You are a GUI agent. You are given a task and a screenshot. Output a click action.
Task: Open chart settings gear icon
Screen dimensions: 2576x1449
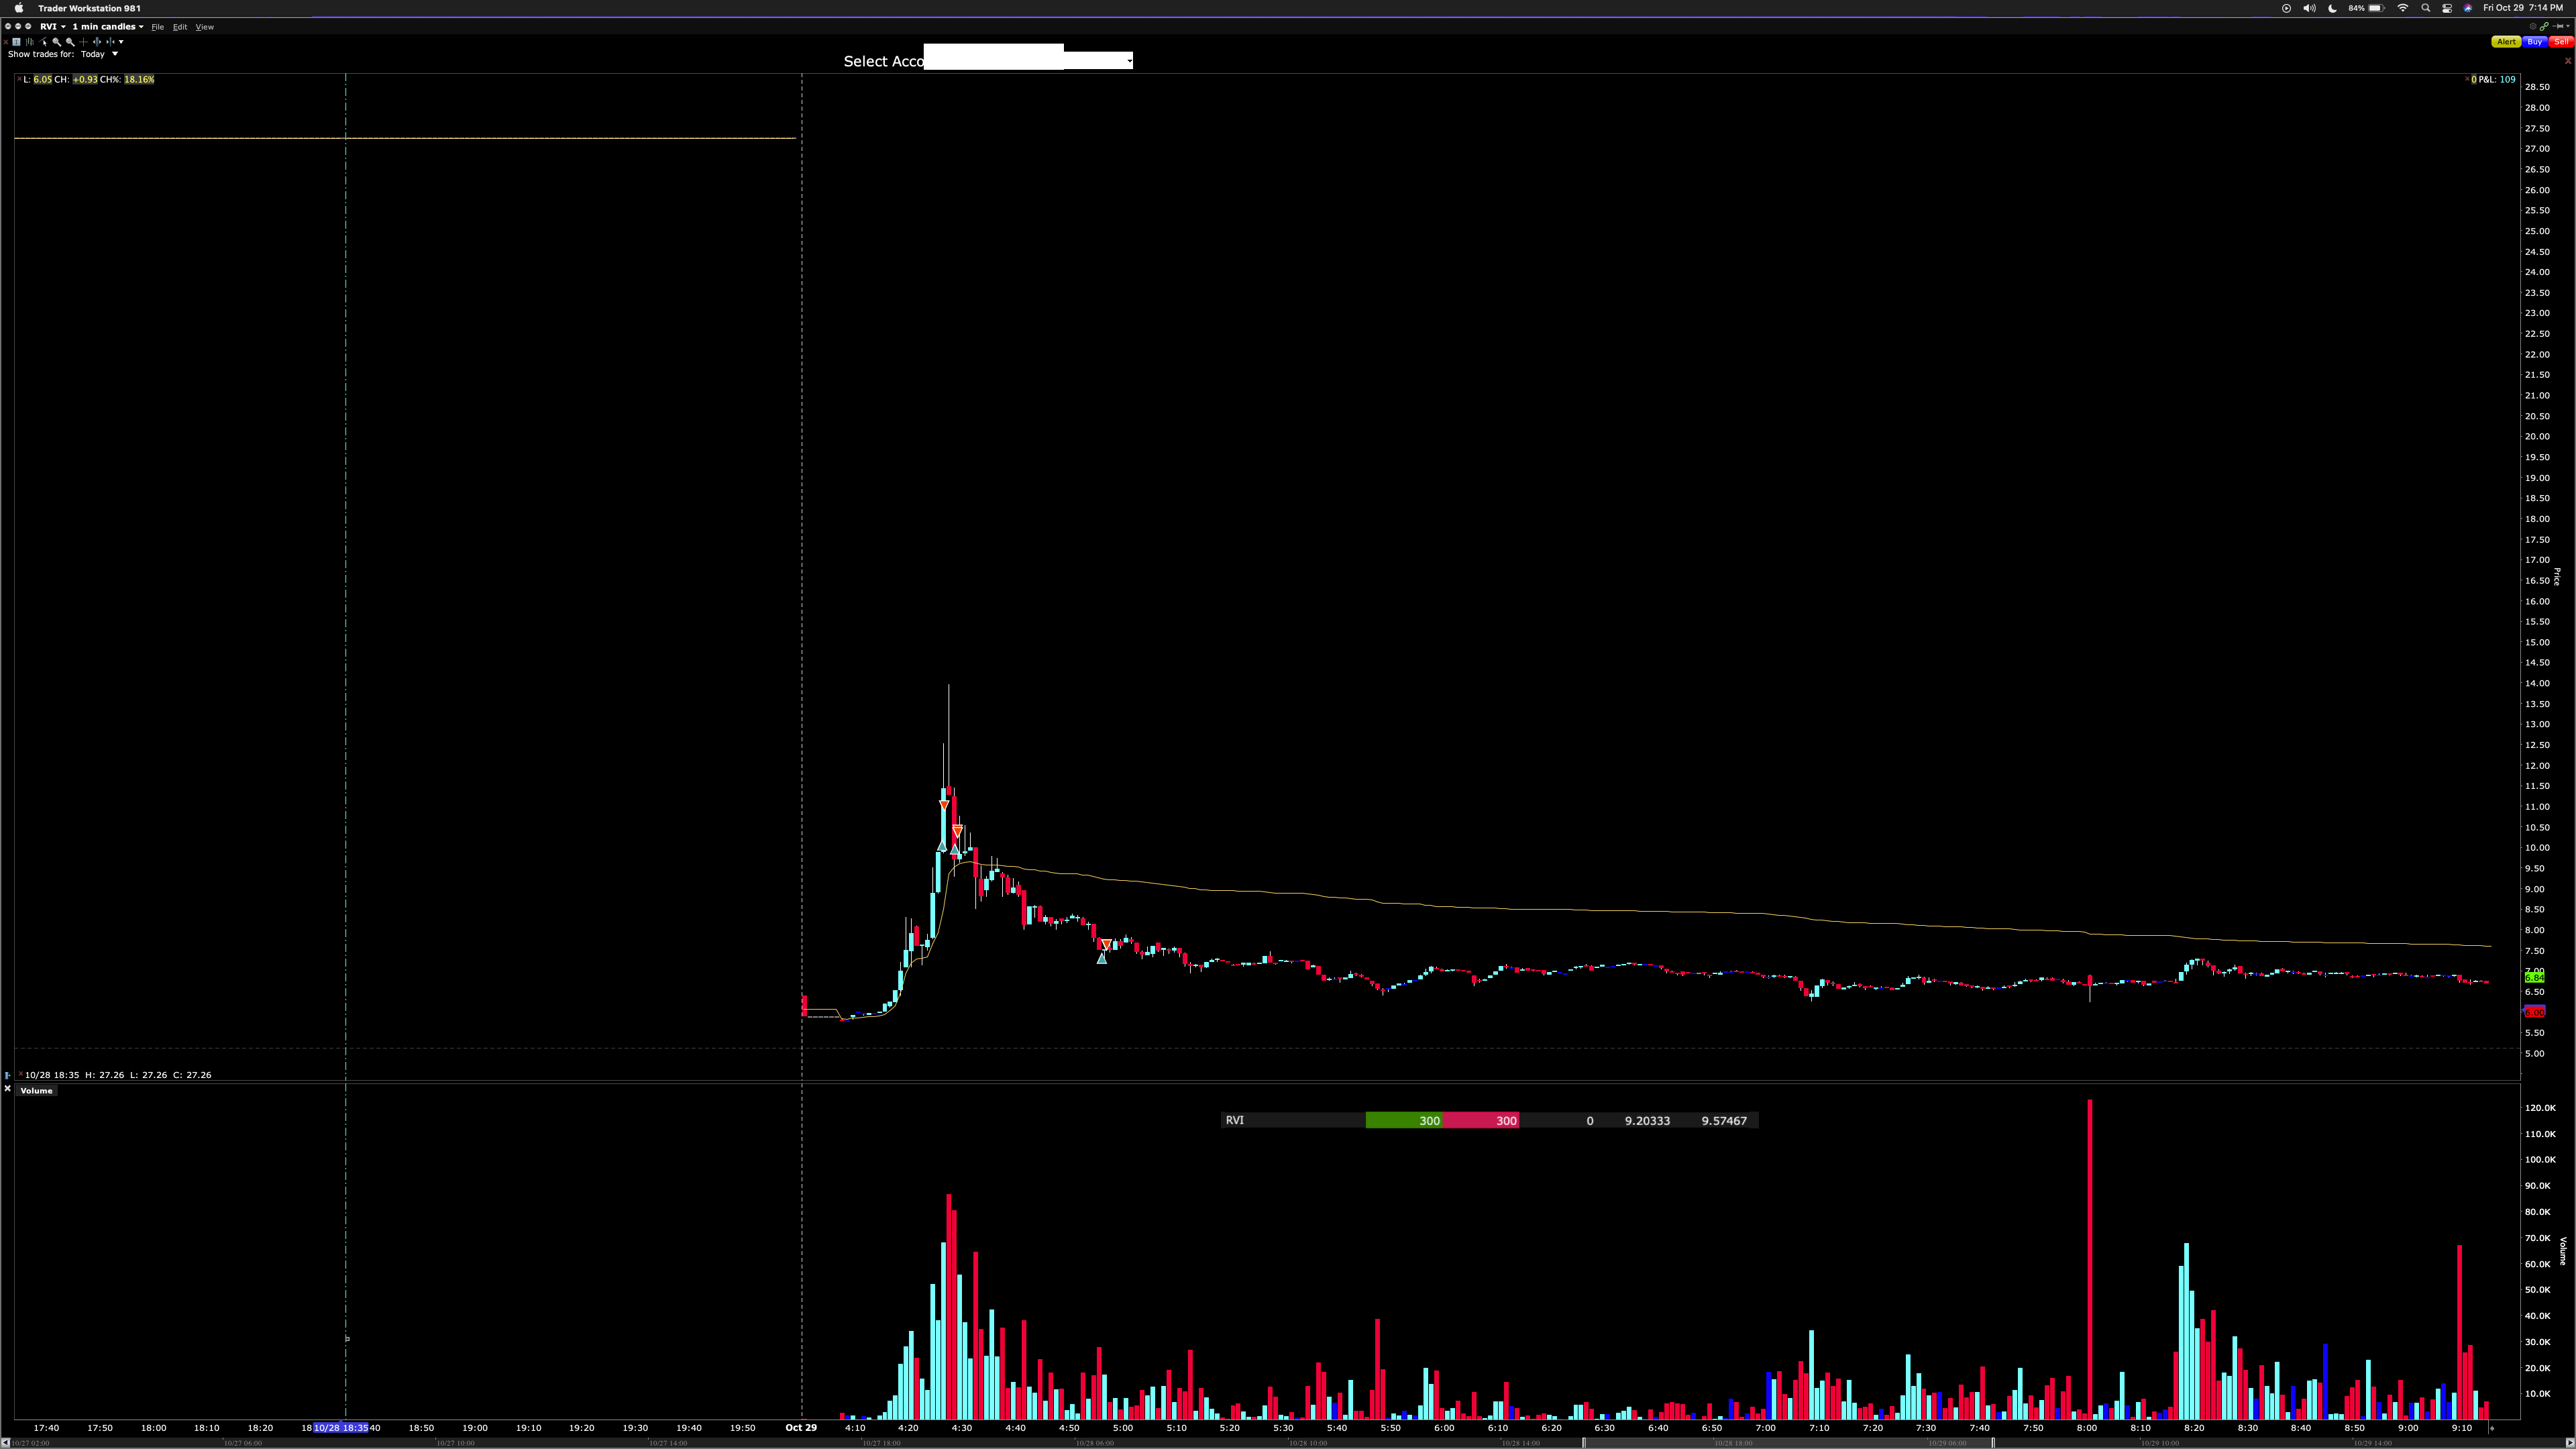(2533, 27)
